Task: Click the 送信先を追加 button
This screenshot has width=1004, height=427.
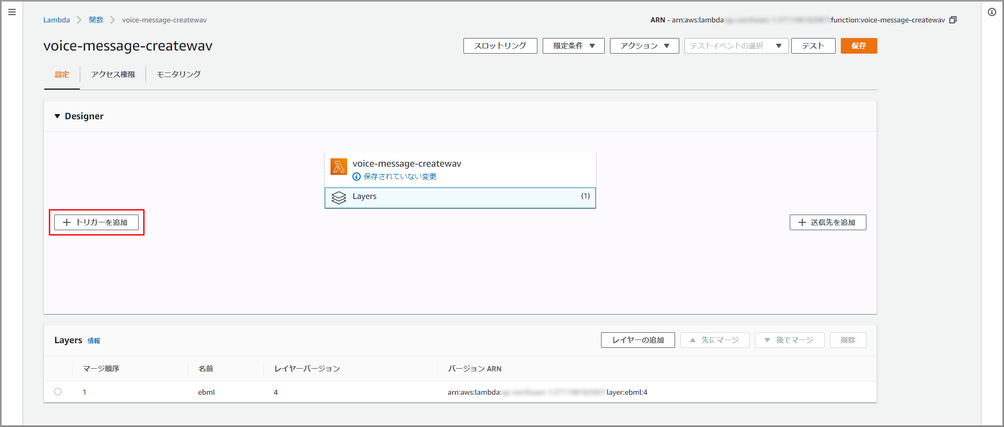Action: coord(828,222)
